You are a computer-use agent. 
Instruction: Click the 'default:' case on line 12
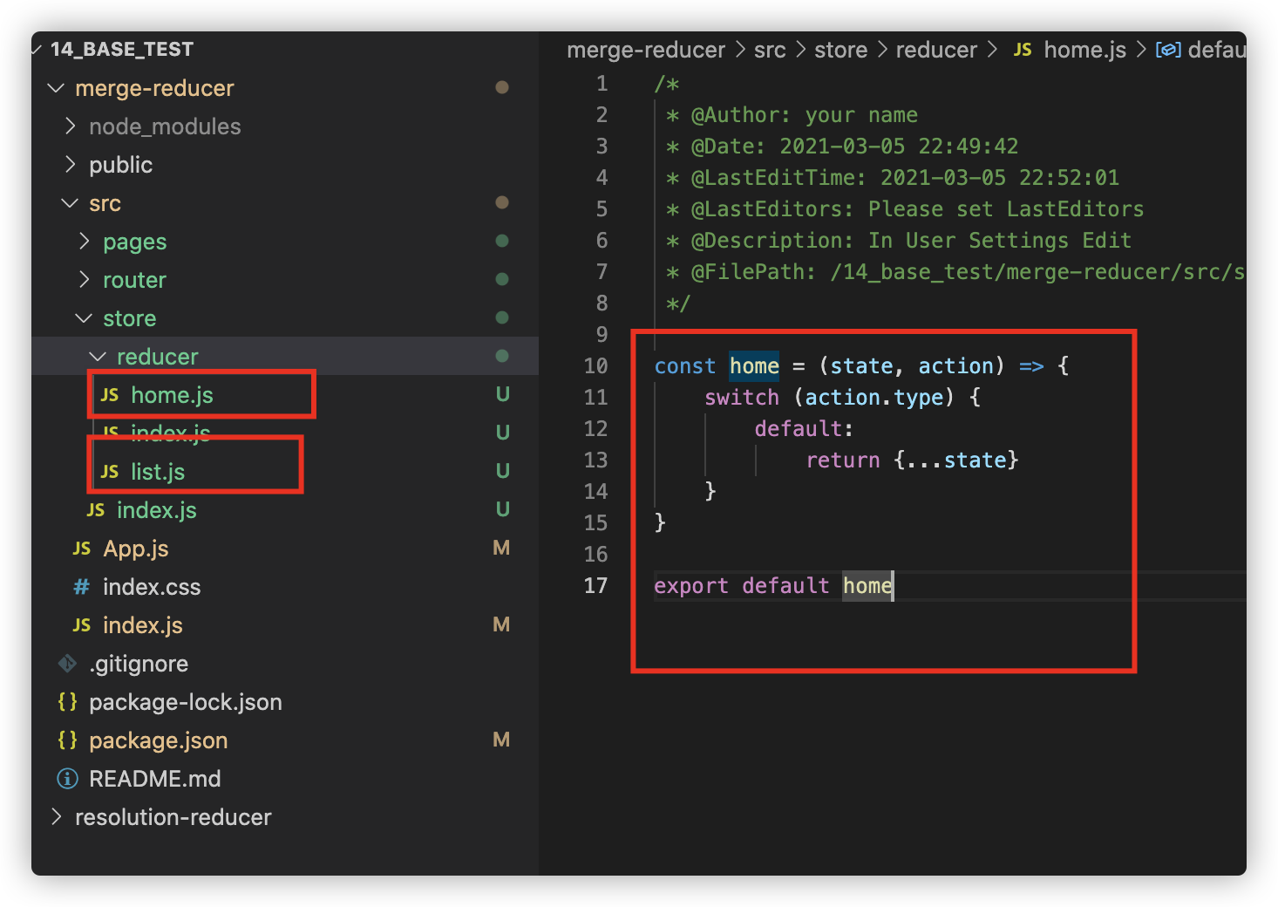pos(804,429)
